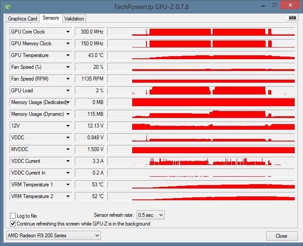Switch to the Graphics Card tab
The image size is (303, 246).
23,19
